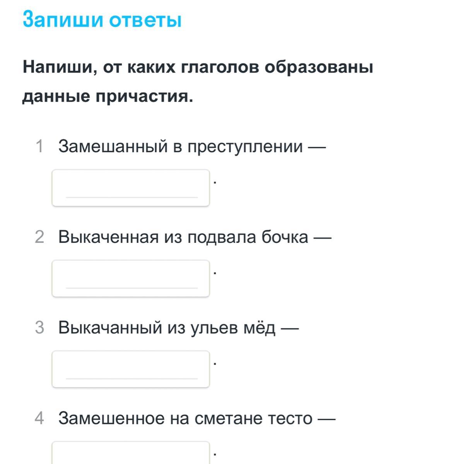Click the gray question number 1
The height and width of the screenshot is (464, 463).
pyautogui.click(x=39, y=147)
